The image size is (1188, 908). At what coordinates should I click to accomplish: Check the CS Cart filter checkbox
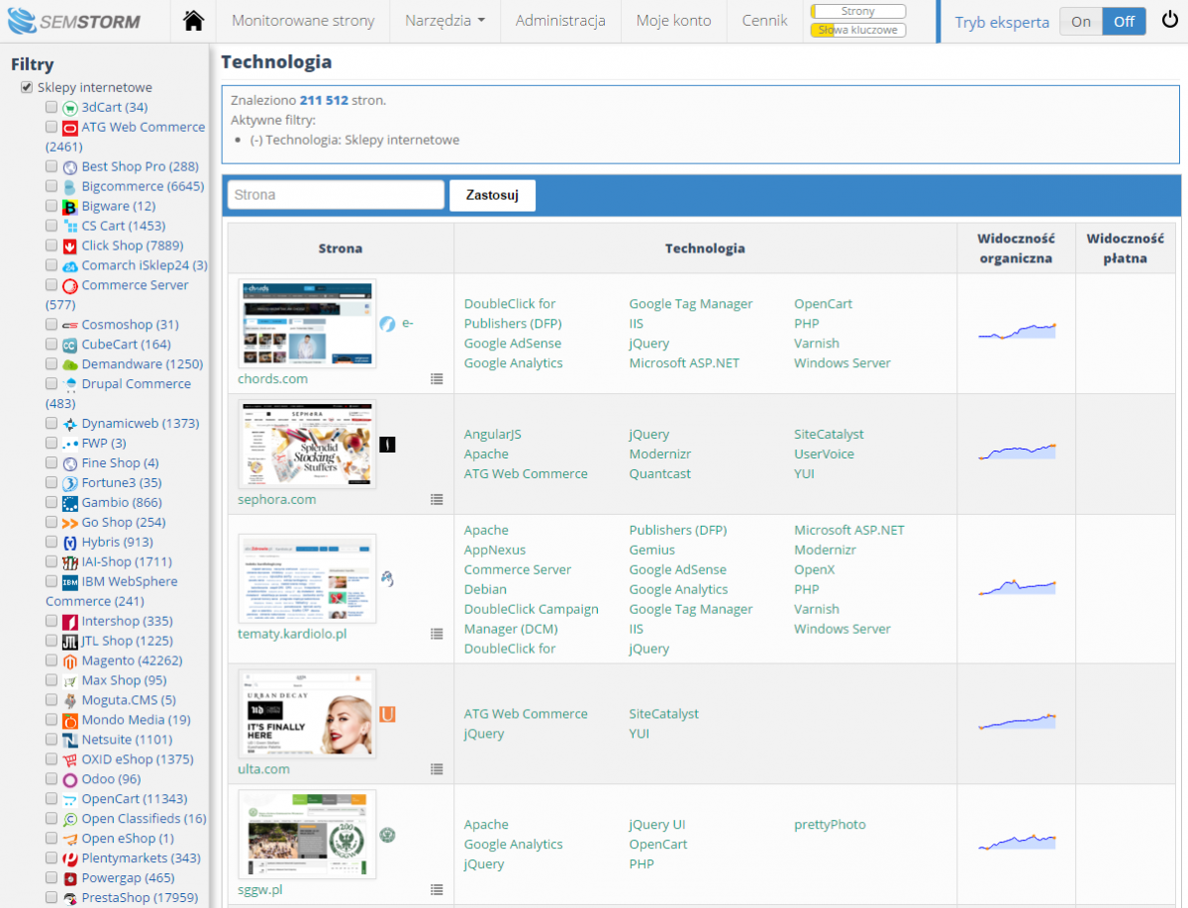[x=51, y=226]
